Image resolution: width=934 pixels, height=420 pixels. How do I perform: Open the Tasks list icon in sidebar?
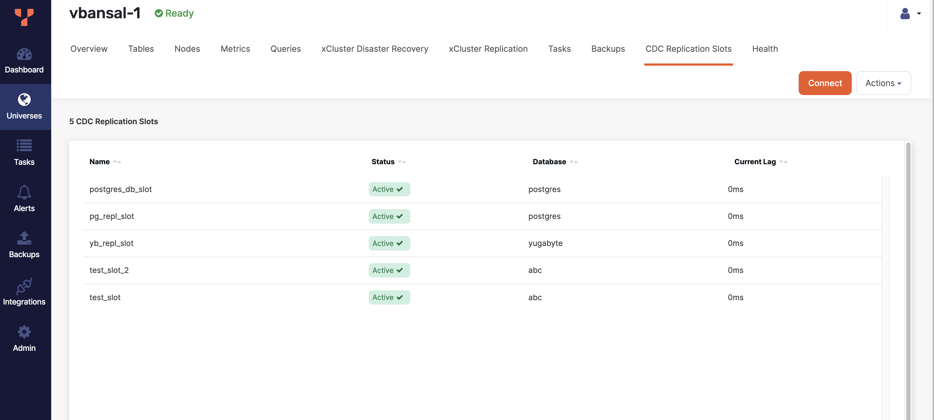coord(24,145)
